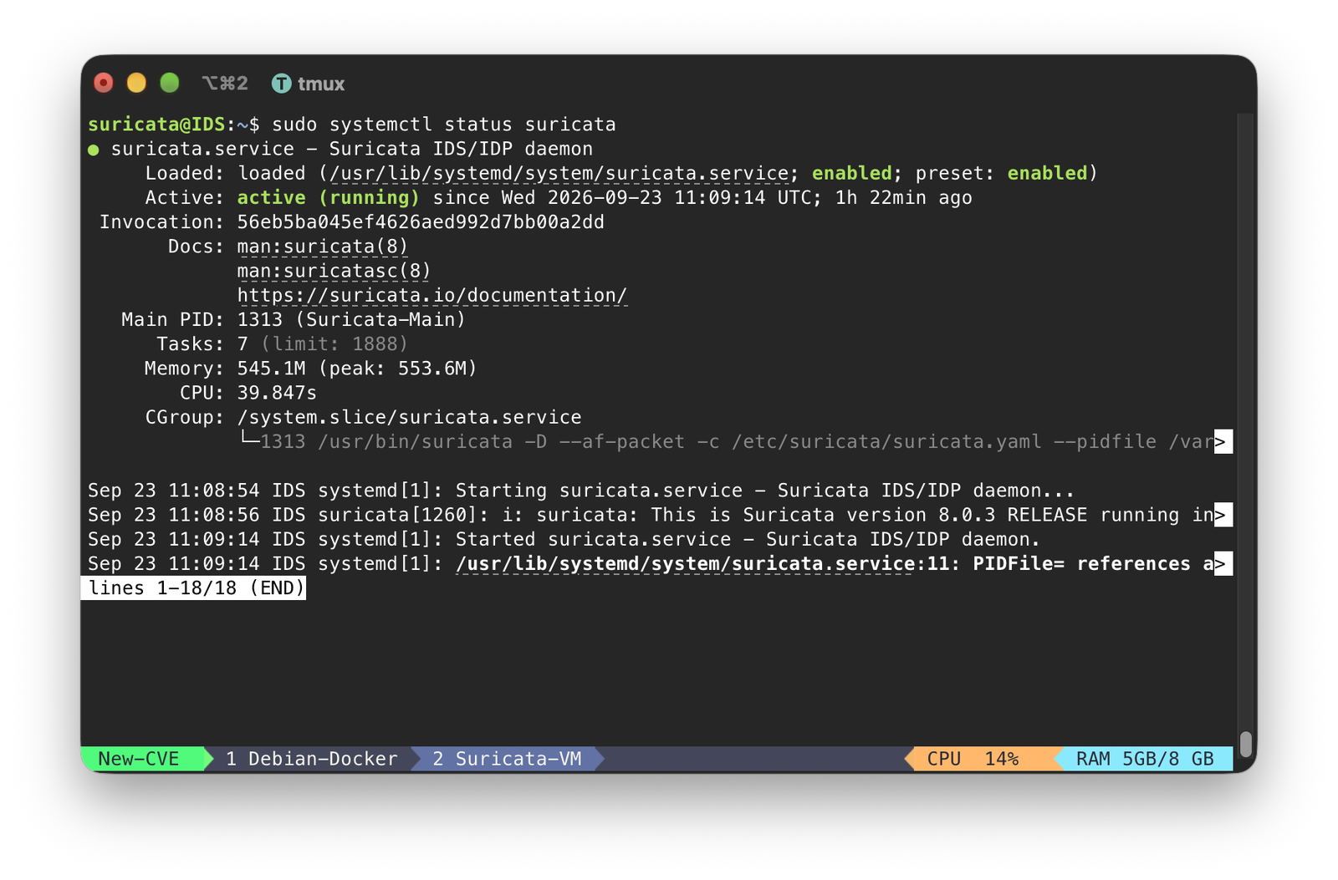
Task: Click the green maximize window button
Action: pyautogui.click(x=170, y=83)
